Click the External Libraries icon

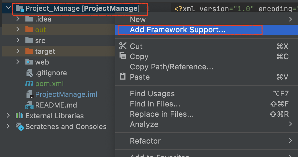point(19,116)
